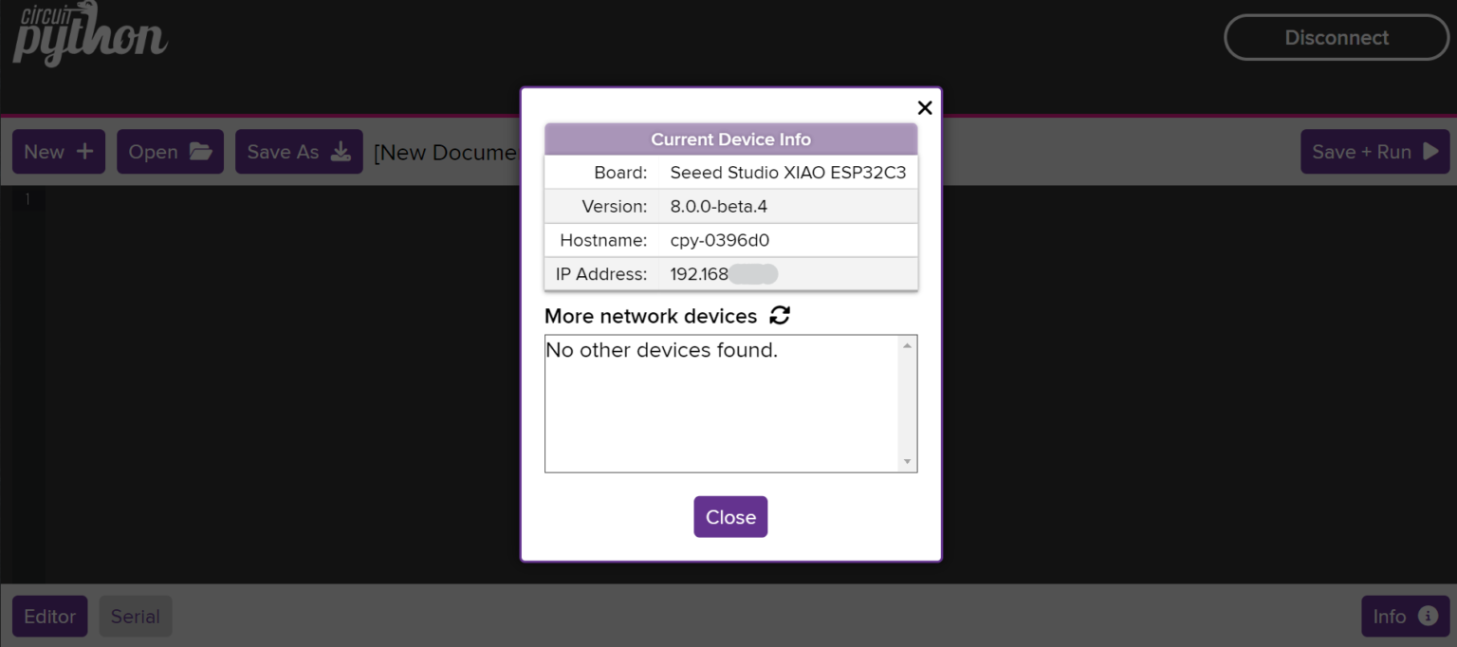The height and width of the screenshot is (647, 1457).
Task: Switch to the Serial tab
Action: (136, 617)
